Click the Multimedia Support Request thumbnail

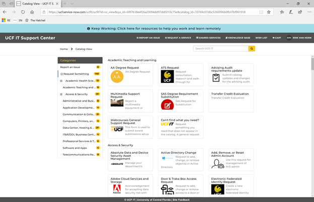(x=117, y=103)
